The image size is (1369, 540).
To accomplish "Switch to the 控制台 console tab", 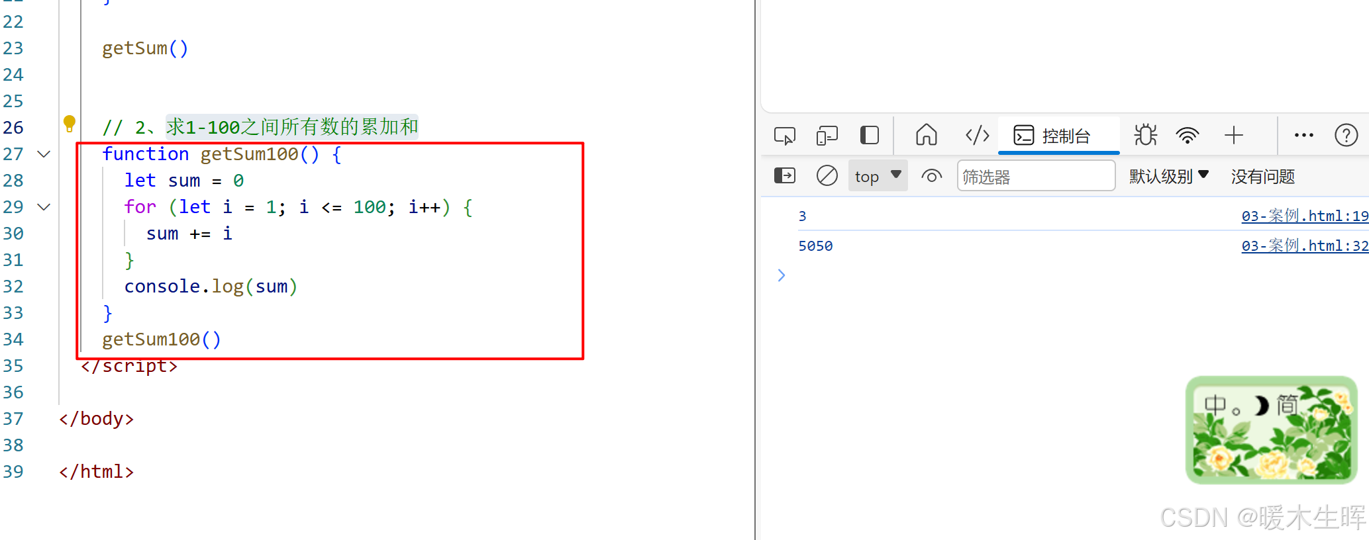I will click(1058, 136).
